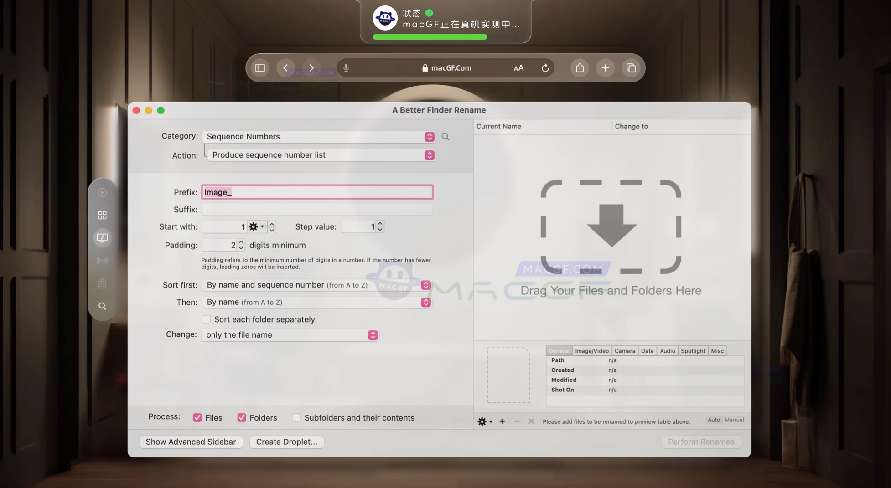Screen dimensions: 891x488
Task: Click the Create Droplet button
Action: point(286,442)
